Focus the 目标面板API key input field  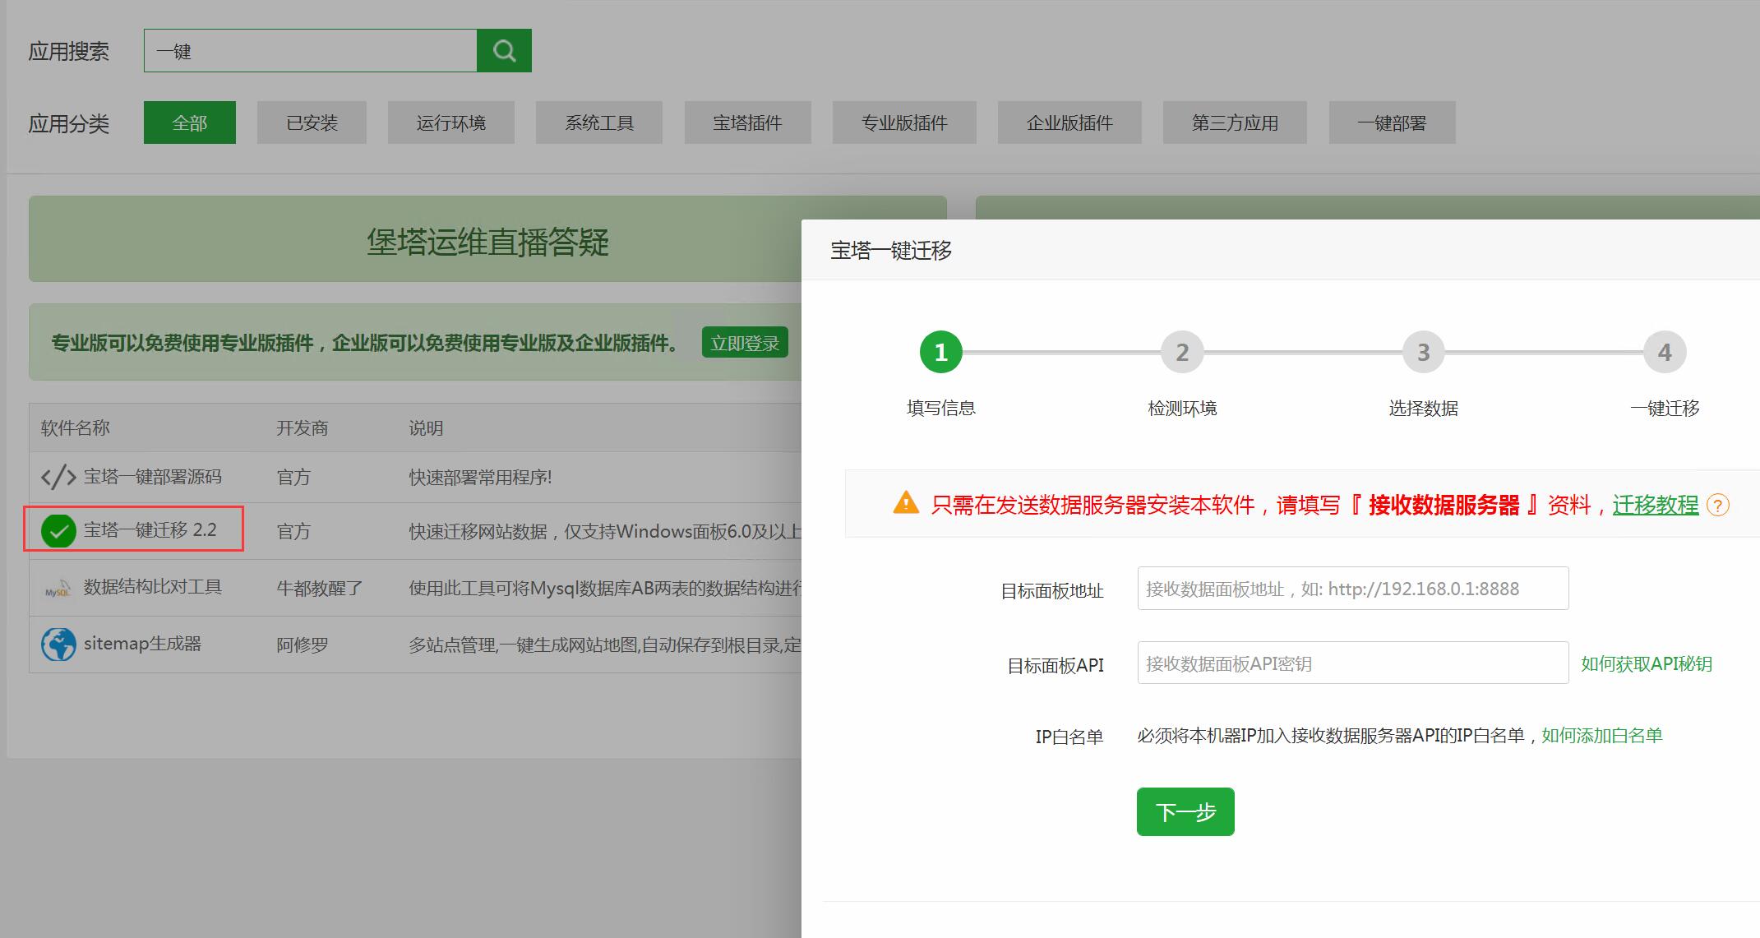[1353, 663]
